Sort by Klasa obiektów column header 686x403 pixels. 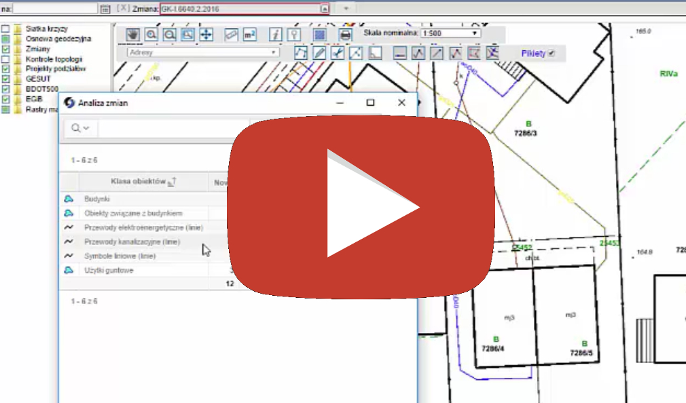pos(143,181)
